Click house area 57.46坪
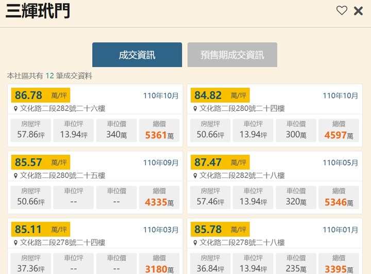The width and height of the screenshot is (371, 274). 210,202
